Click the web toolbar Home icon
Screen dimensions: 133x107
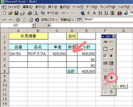31,20
